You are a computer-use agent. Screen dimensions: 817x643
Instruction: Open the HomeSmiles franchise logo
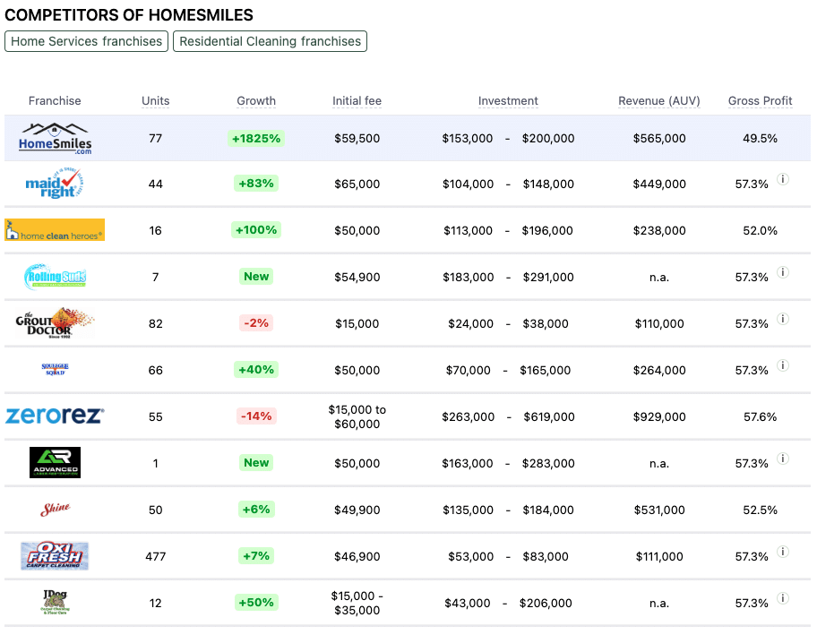[x=55, y=139]
